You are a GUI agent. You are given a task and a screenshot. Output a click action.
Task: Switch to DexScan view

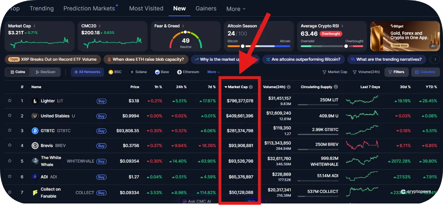(45, 72)
